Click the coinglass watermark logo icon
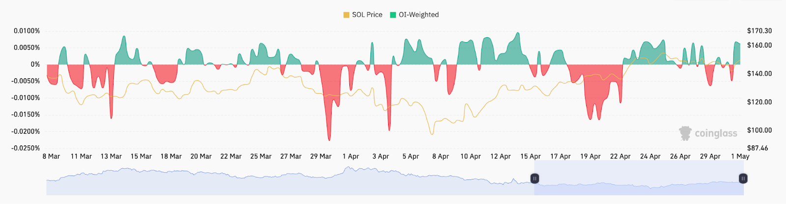Image resolution: width=786 pixels, height=204 pixels. (x=685, y=133)
